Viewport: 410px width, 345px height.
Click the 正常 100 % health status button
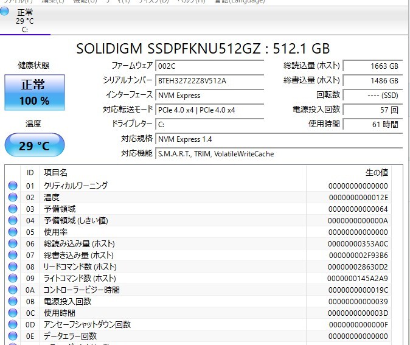click(x=34, y=92)
